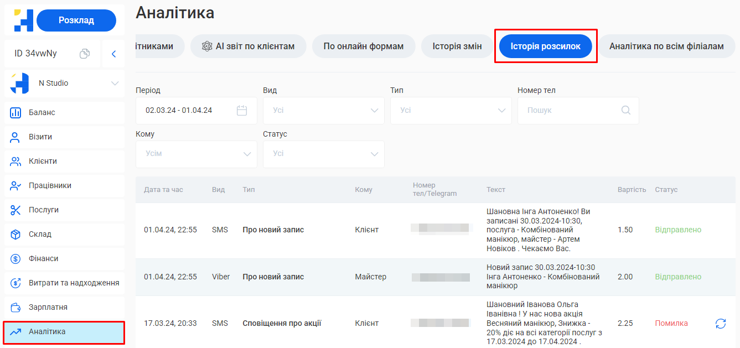Open the Вид filter dropdown
Viewport: 740px width, 348px height.
323,111
